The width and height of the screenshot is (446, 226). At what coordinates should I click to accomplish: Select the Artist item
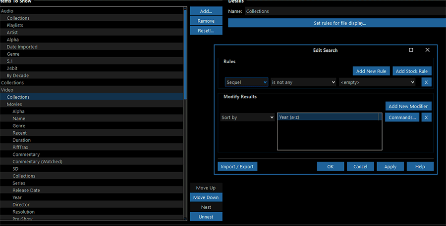tap(92, 32)
